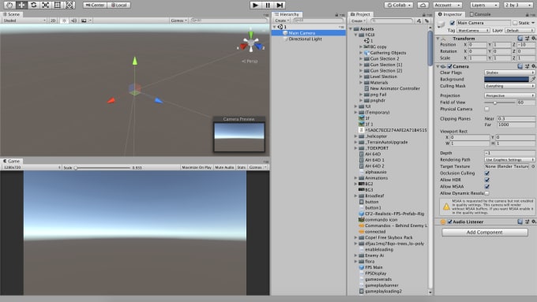The height and width of the screenshot is (302, 537).
Task: Select the Hierarchy tab
Action: (x=287, y=14)
